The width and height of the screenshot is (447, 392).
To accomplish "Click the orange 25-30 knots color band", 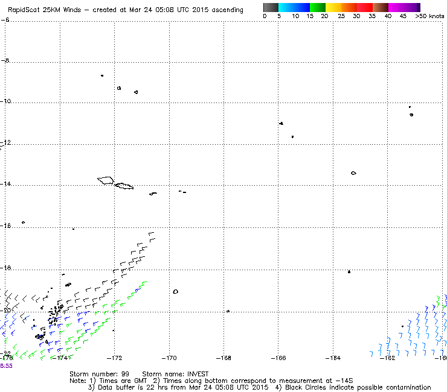I will (349, 7).
